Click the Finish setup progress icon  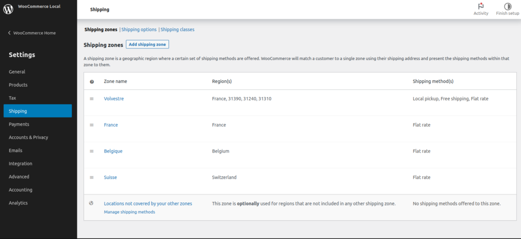click(x=507, y=6)
